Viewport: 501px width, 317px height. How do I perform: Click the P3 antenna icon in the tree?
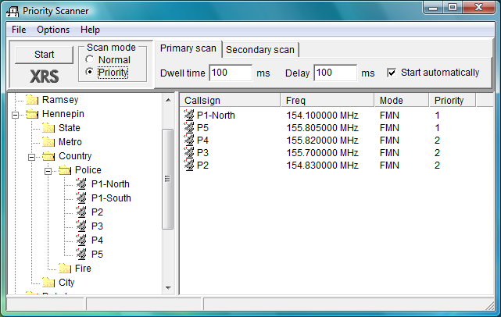(x=81, y=226)
